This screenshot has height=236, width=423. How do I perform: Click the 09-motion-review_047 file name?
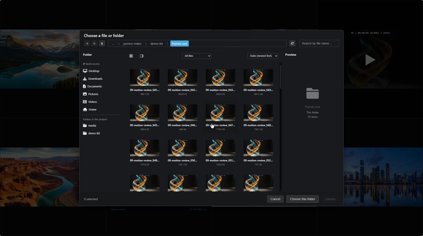[221, 125]
